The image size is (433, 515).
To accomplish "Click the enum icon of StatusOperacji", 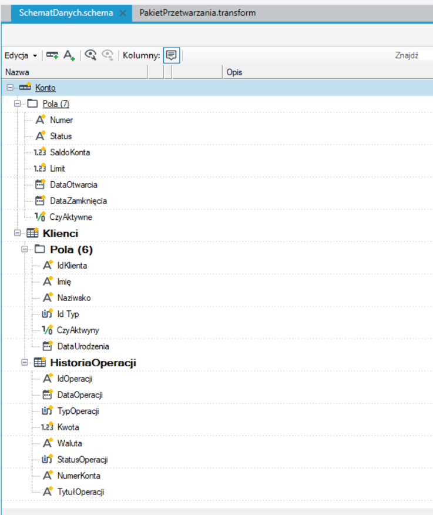I will click(x=47, y=459).
